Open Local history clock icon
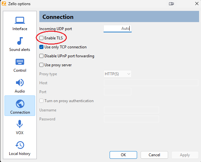Screen dimensions: 201x162 (x=20, y=145)
